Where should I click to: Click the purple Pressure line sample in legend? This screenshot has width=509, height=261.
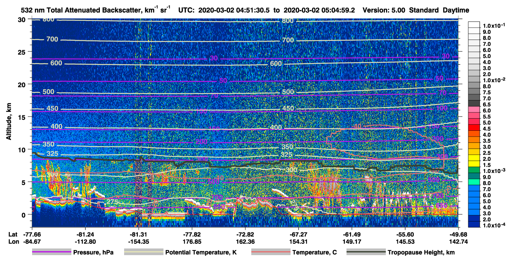[x=51, y=252]
